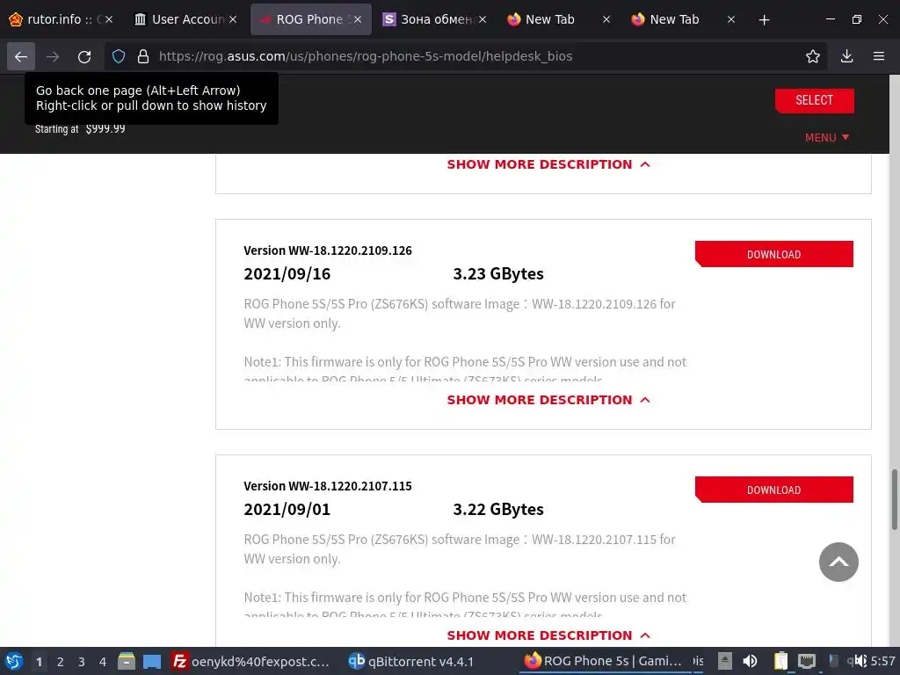Focus the ROG Phone 5s Firefox taskbar entry
Screen dimensions: 900x675
(603, 661)
